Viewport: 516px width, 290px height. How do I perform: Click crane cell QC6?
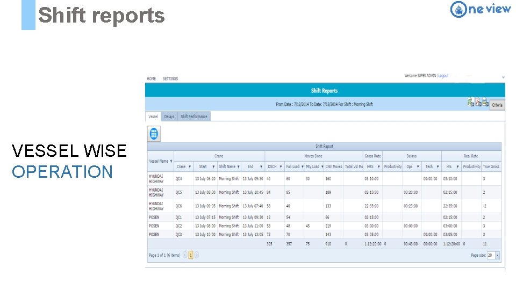point(178,206)
